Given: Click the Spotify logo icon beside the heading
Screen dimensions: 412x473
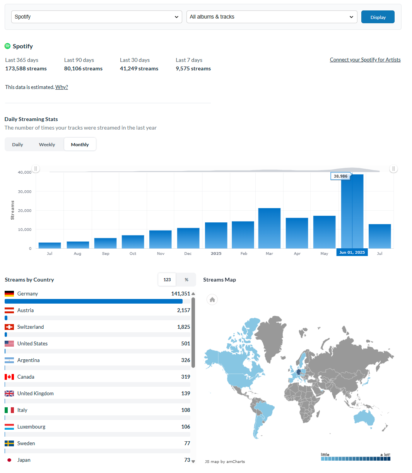Looking at the screenshot, I should click(x=7, y=46).
